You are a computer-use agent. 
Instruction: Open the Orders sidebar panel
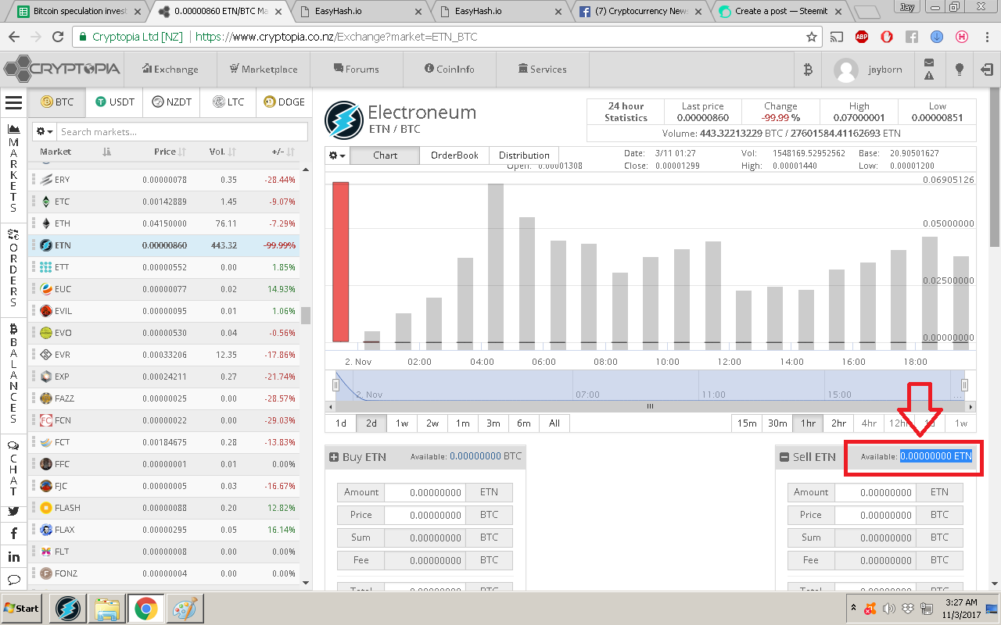pos(13,268)
